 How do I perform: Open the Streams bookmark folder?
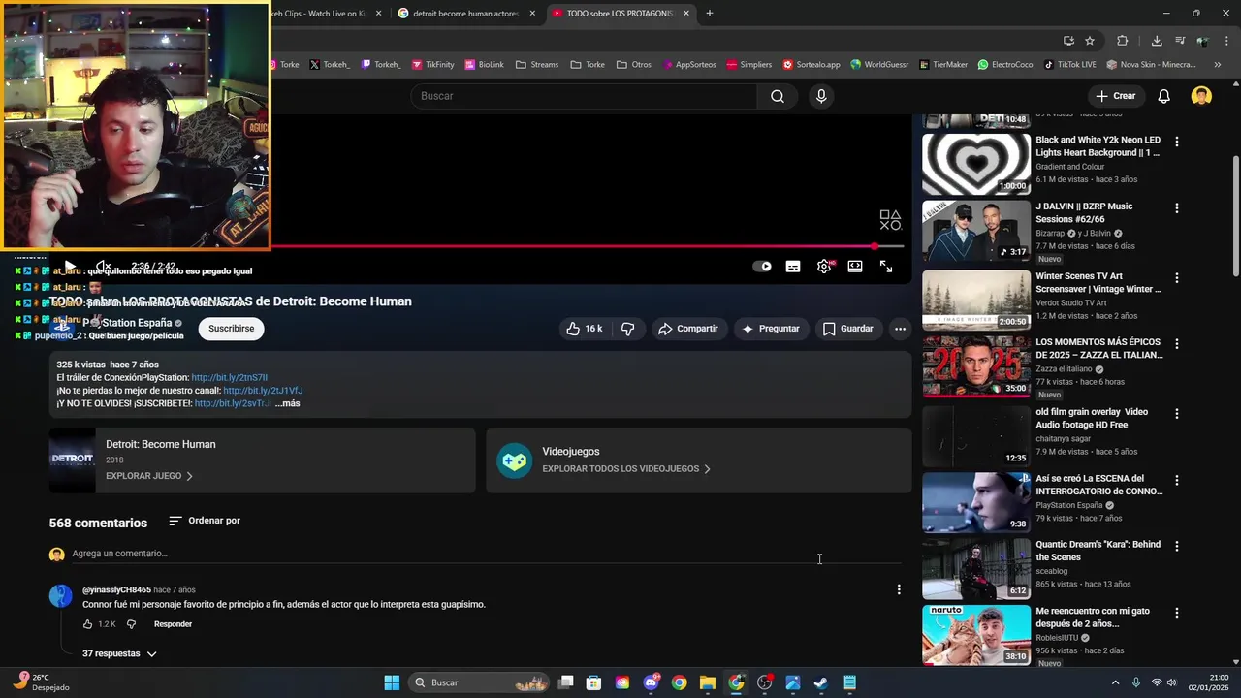point(537,65)
